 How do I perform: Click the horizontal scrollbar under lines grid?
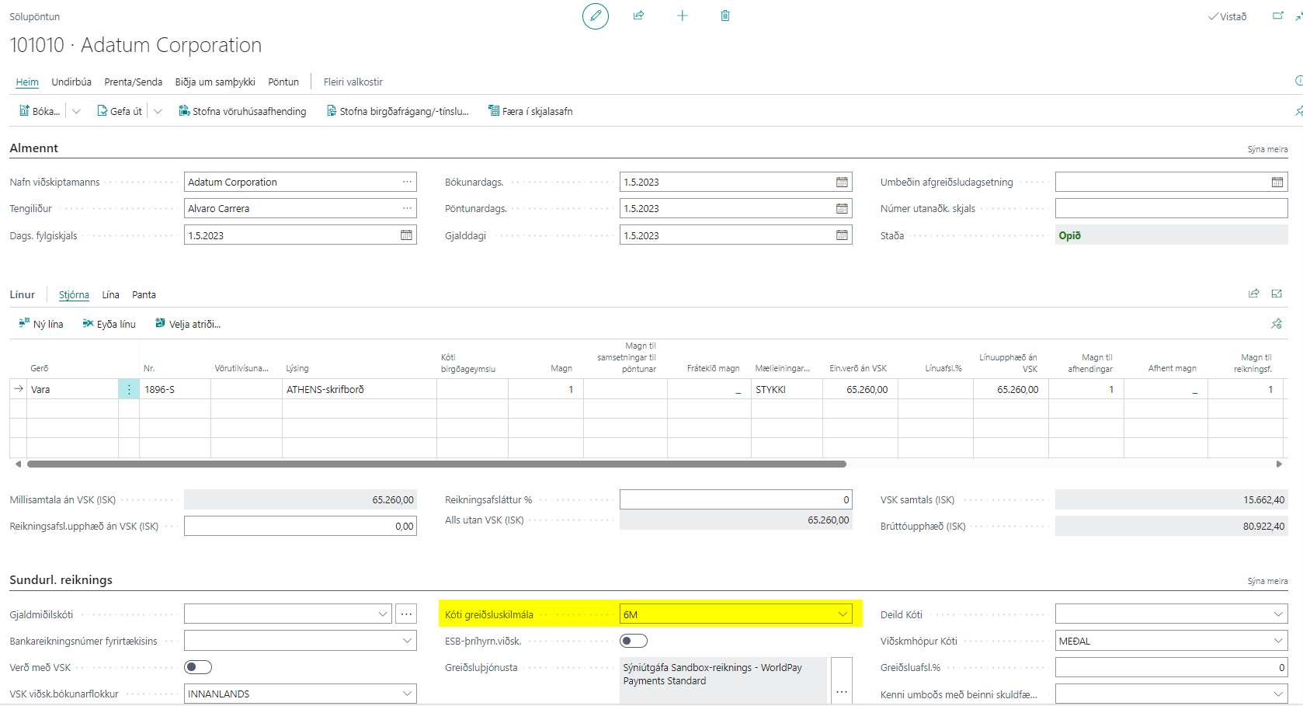436,464
